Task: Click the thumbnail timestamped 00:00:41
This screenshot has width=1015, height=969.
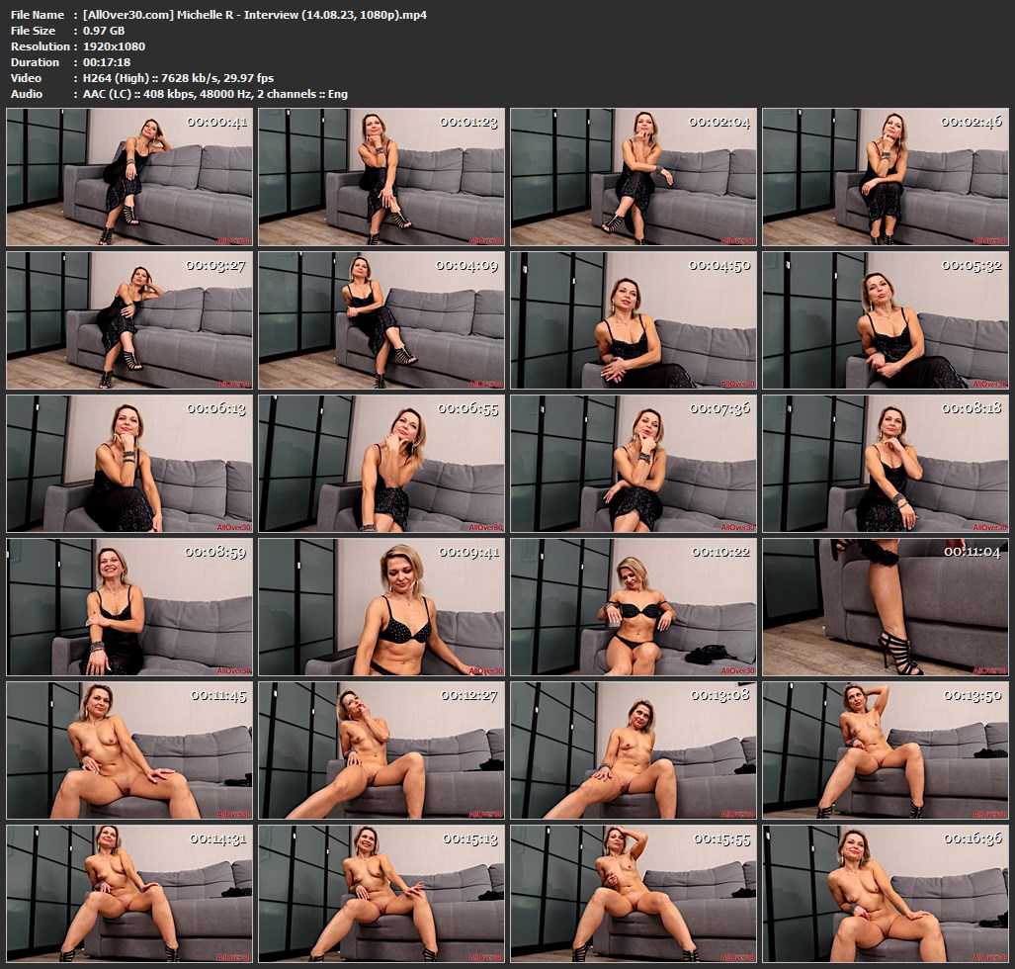Action: click(129, 177)
